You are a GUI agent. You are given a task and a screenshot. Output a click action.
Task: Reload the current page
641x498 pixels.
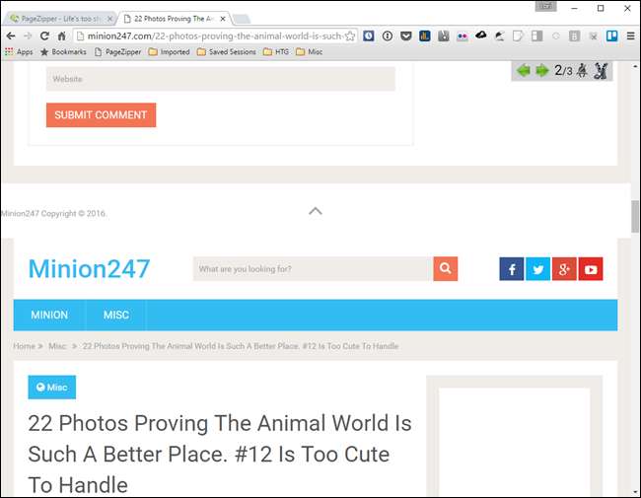tap(44, 36)
